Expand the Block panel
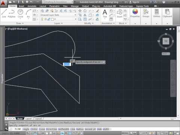 (123, 23)
